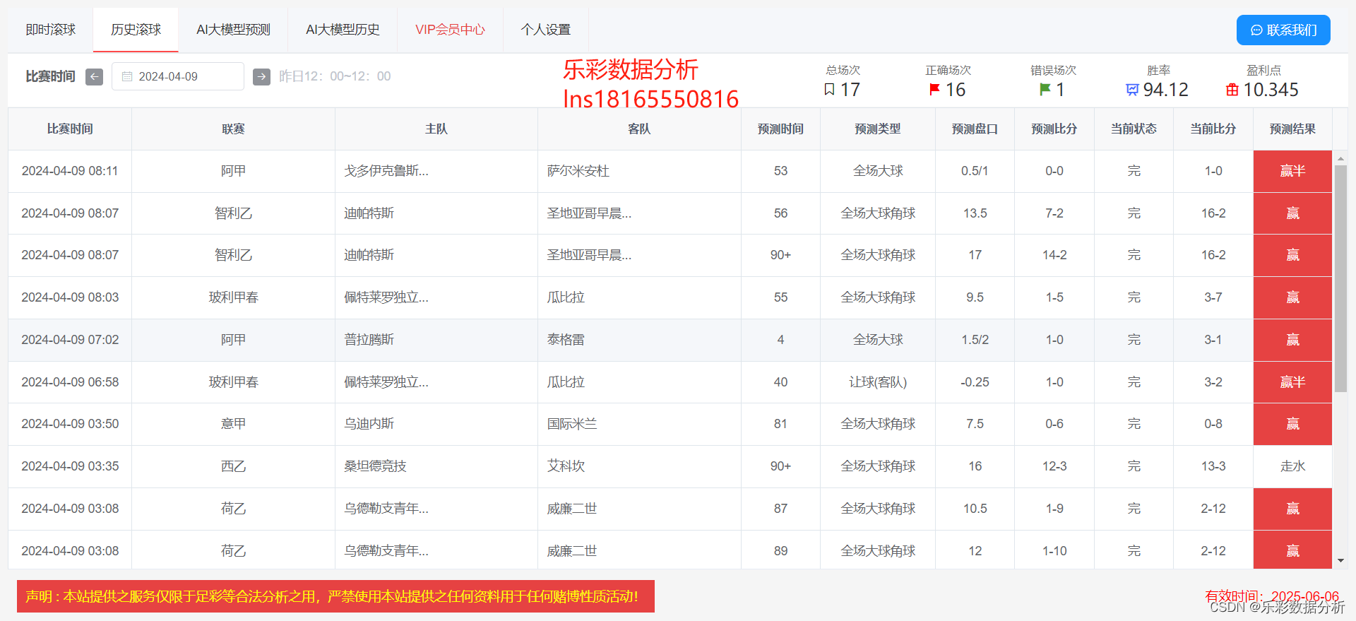This screenshot has width=1356, height=621.
Task: Click the win-rate icon beside 94.12
Action: tap(1132, 90)
